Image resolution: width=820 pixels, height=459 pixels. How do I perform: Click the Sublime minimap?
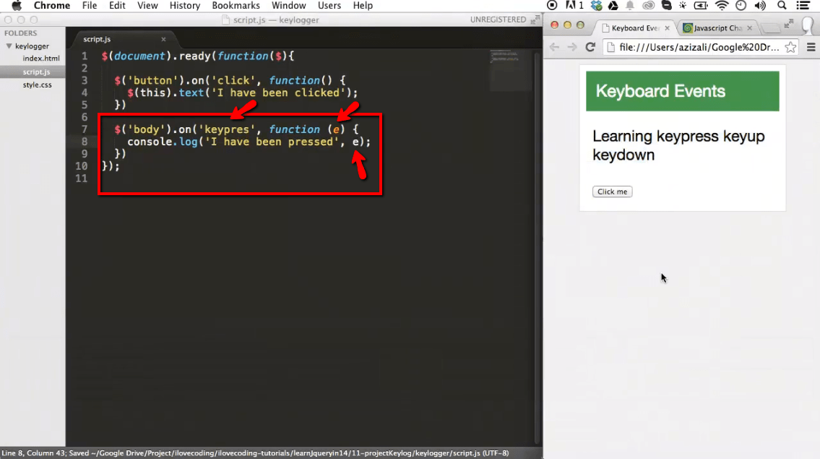510,70
